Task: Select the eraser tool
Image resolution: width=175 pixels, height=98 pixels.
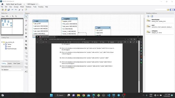Action: (26, 25)
